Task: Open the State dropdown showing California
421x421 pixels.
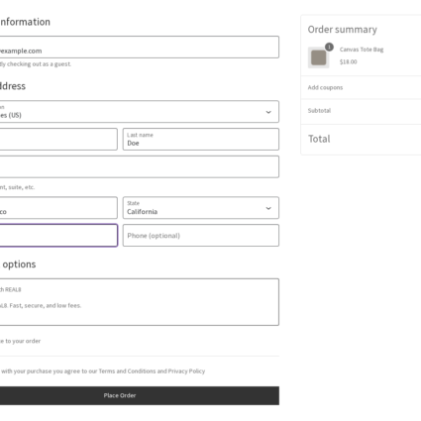Action: [x=201, y=208]
